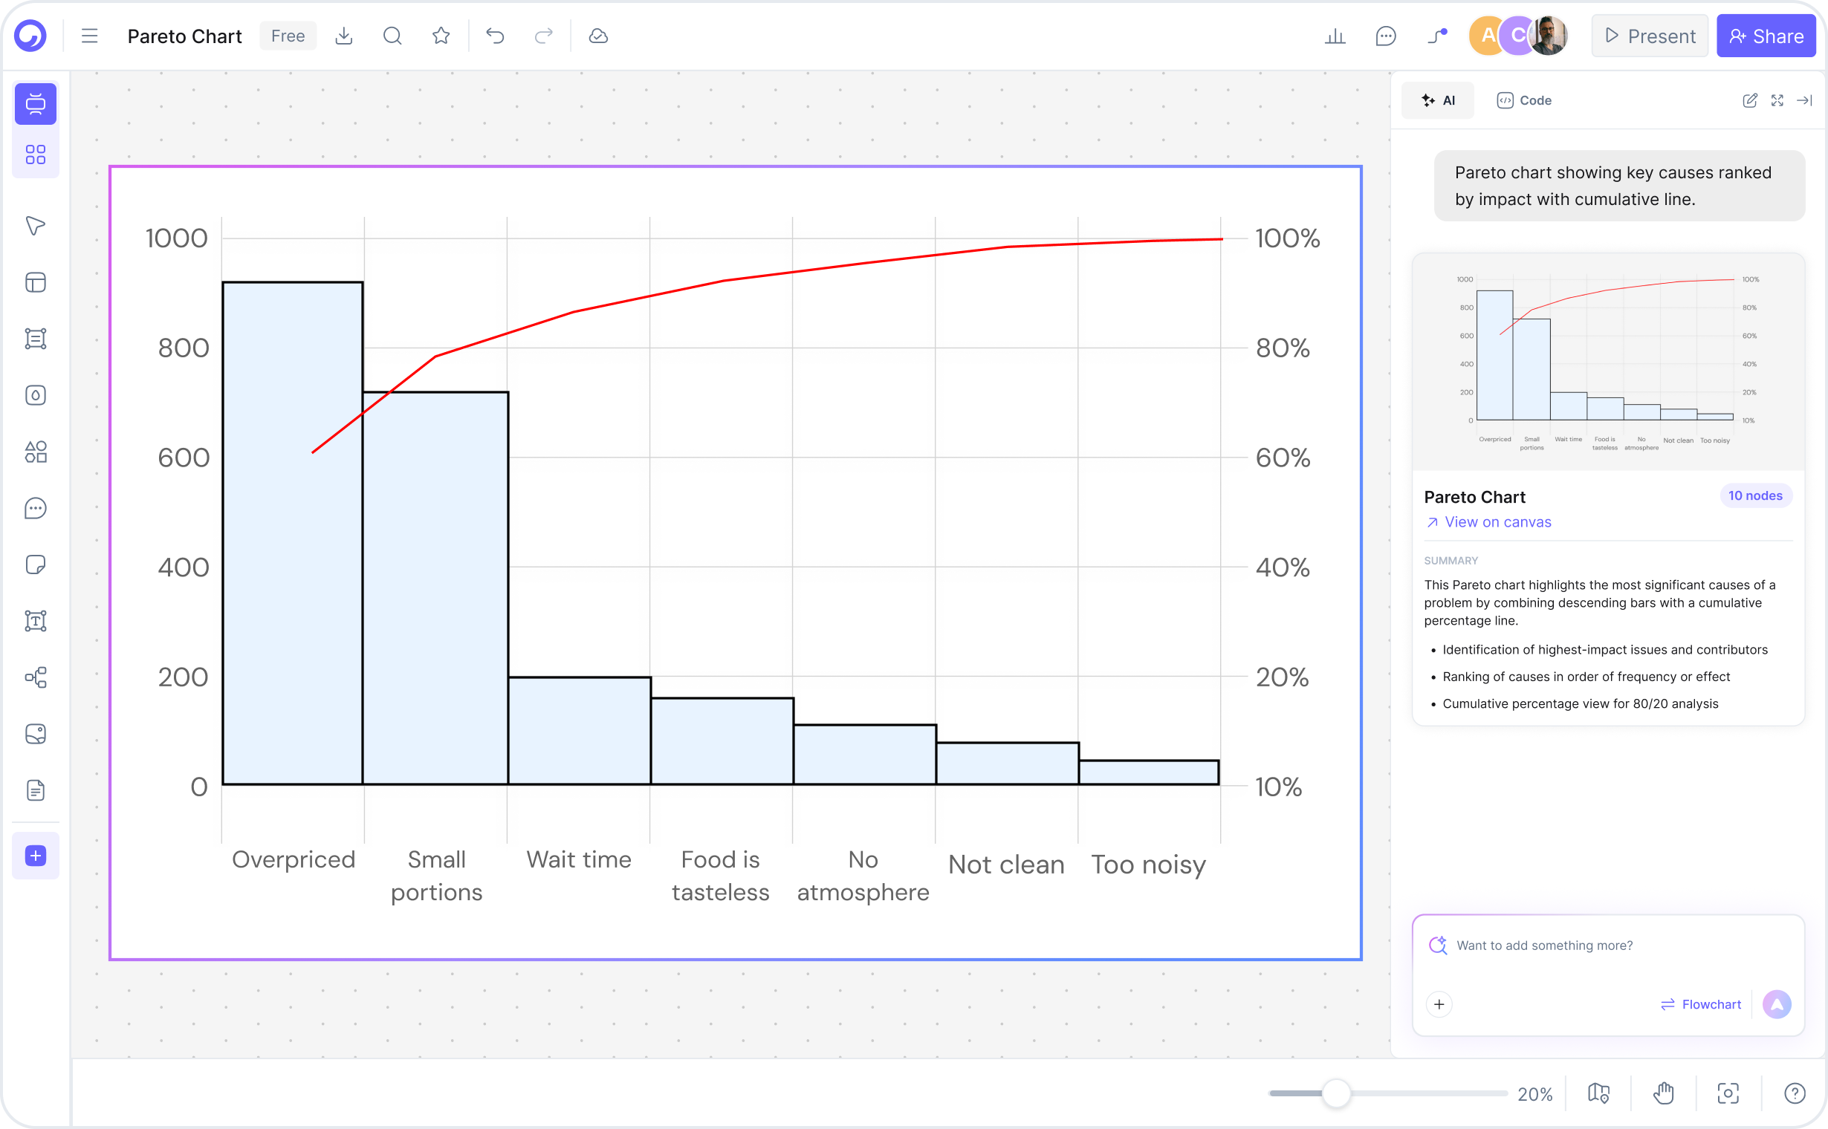Open the bar chart analytics icon
This screenshot has height=1129, width=1828.
coord(1335,36)
